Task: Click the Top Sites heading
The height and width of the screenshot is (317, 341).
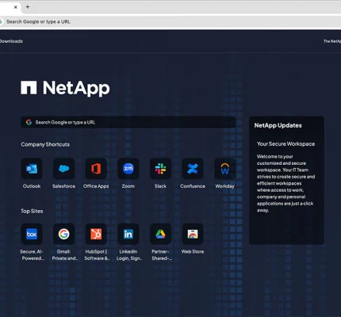Action: [32, 211]
